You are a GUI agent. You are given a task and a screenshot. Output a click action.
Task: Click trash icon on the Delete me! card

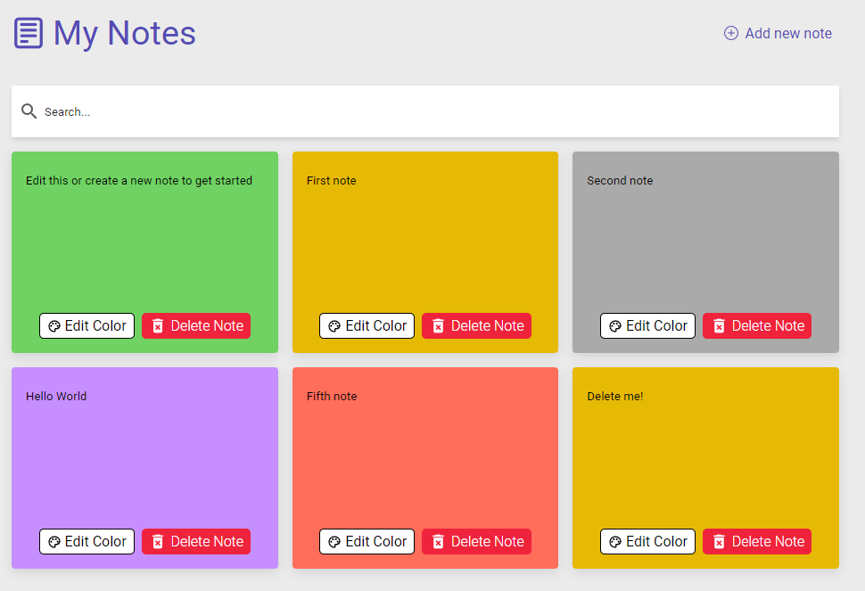[719, 542]
